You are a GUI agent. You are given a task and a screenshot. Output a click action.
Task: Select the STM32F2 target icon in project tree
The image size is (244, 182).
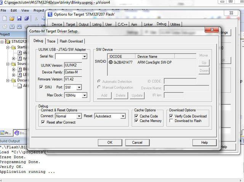click(8, 42)
